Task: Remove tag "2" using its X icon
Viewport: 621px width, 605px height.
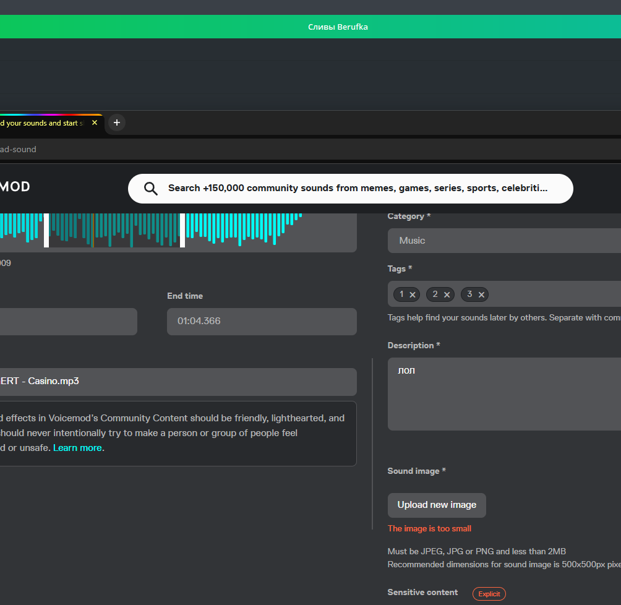Action: click(x=447, y=294)
